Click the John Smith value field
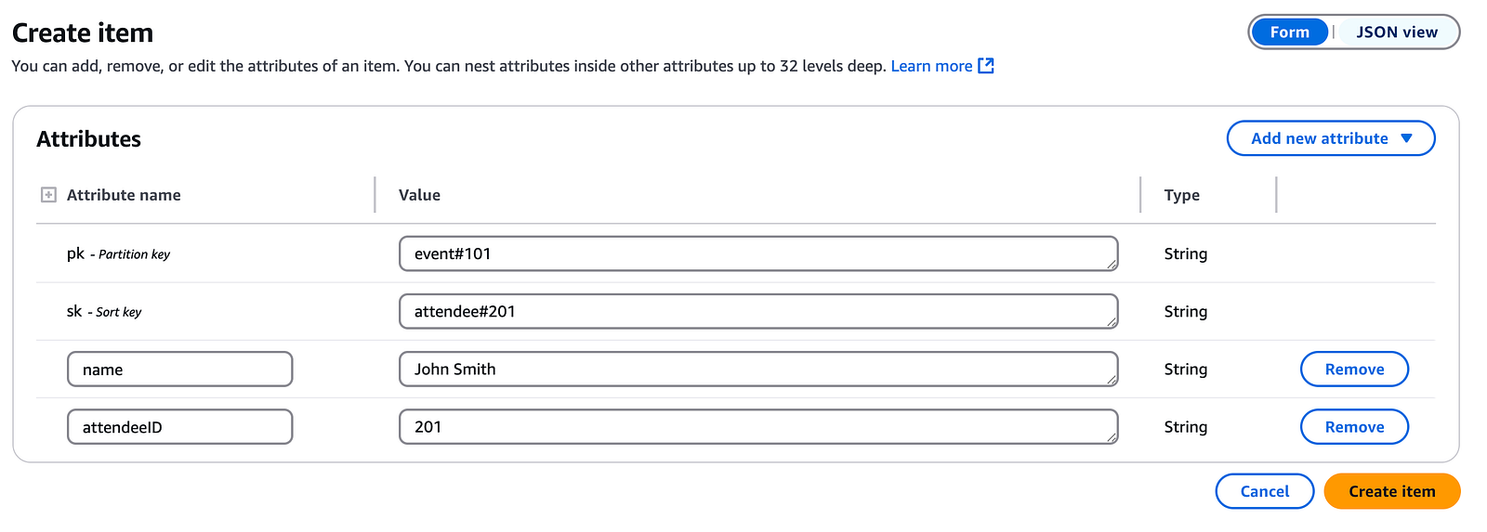The image size is (1487, 532). pos(758,370)
